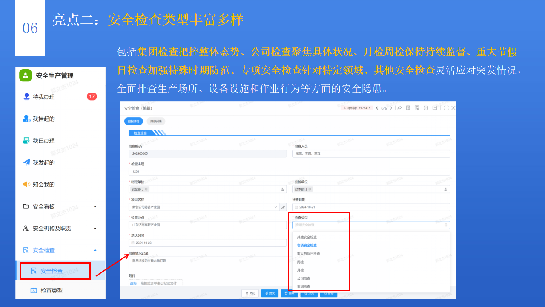The image size is (545, 307).
Task: Choose 集团检查 in the check type dropdown
Action: pos(304,287)
